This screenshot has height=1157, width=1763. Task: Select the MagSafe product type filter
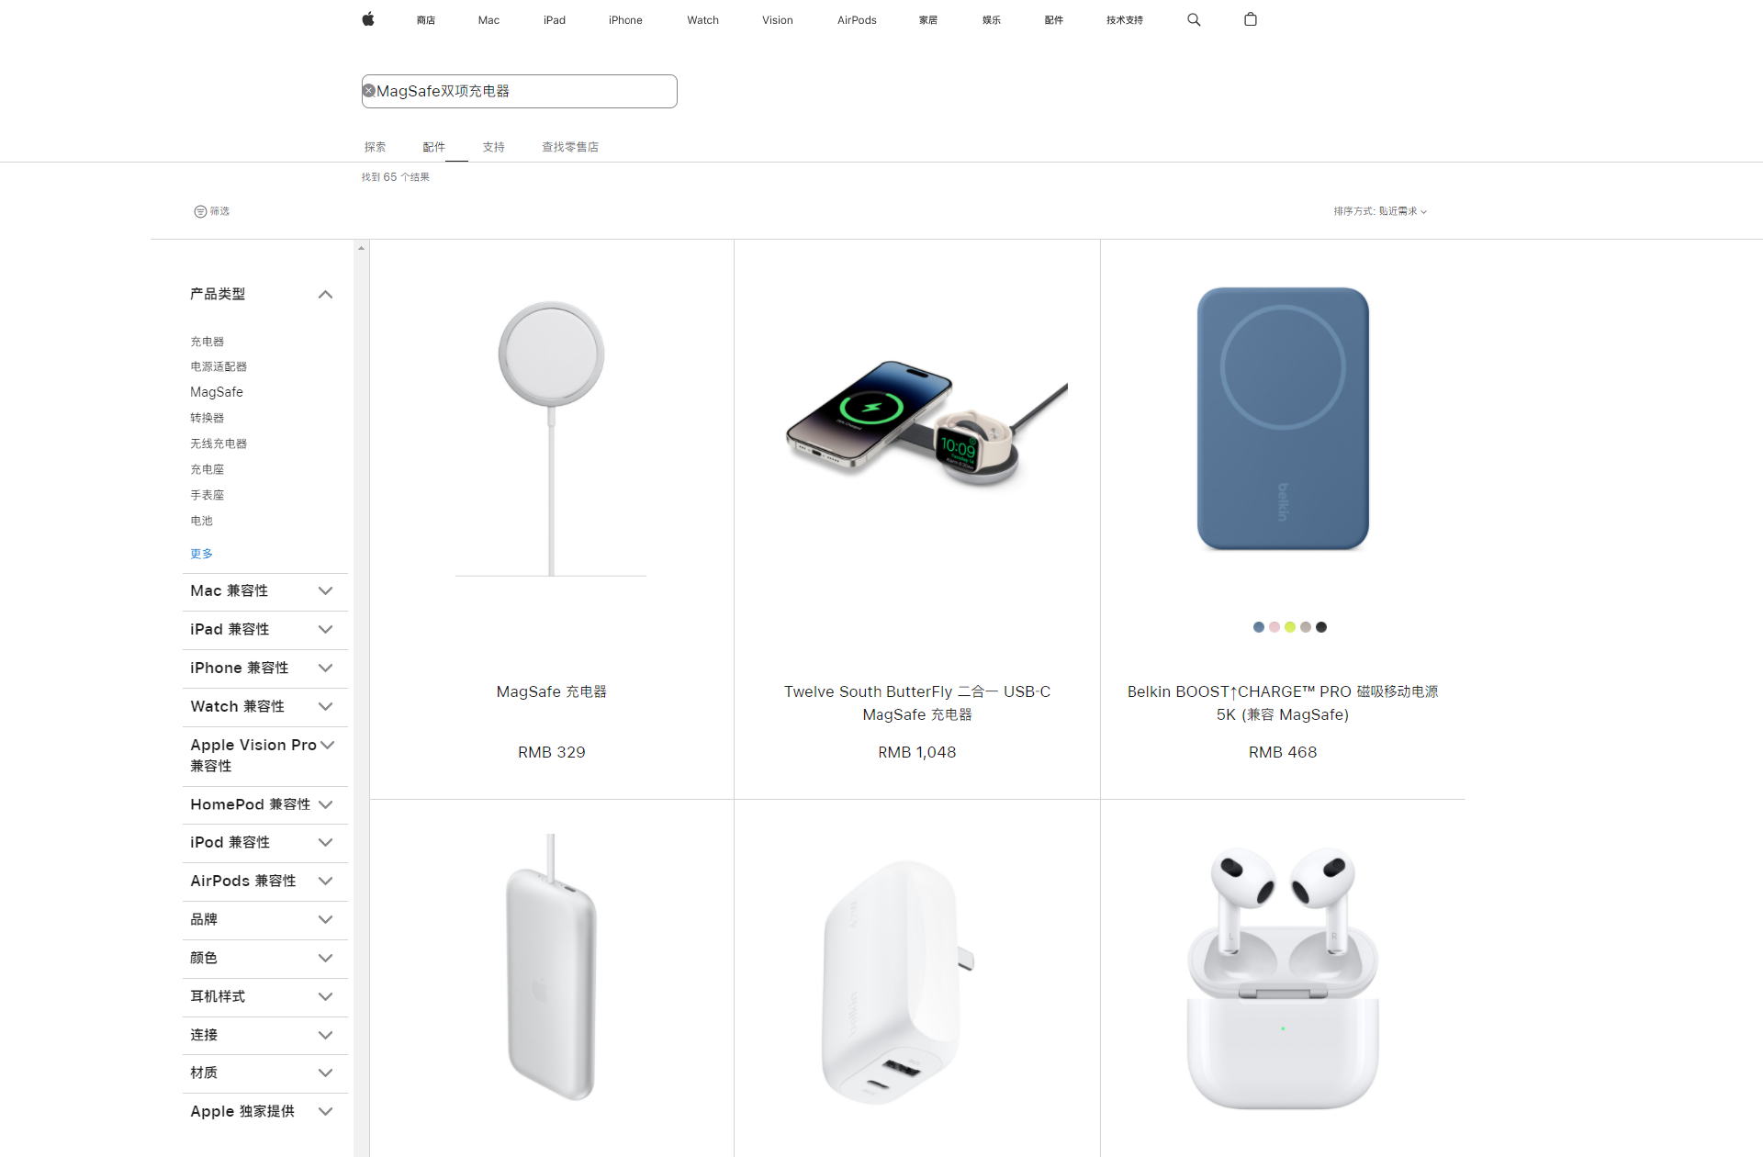point(217,392)
